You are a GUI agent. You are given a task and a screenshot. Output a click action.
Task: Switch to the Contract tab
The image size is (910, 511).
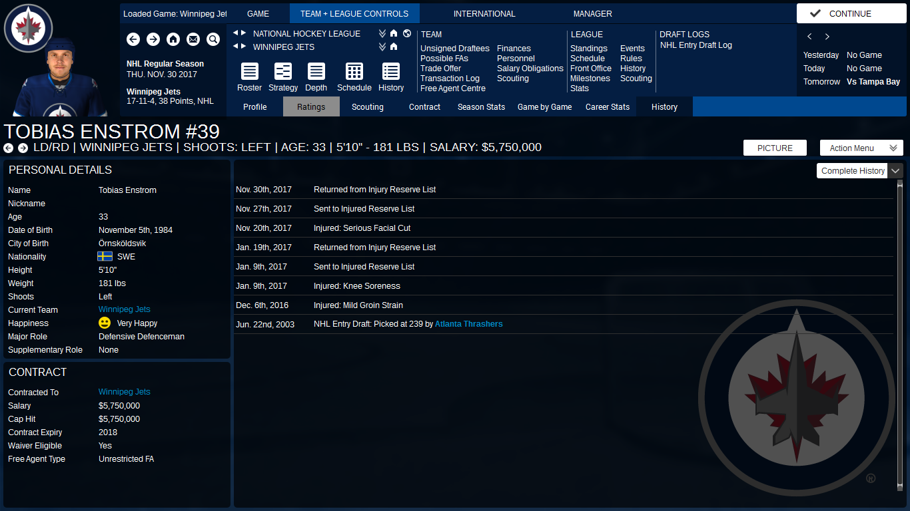(424, 106)
